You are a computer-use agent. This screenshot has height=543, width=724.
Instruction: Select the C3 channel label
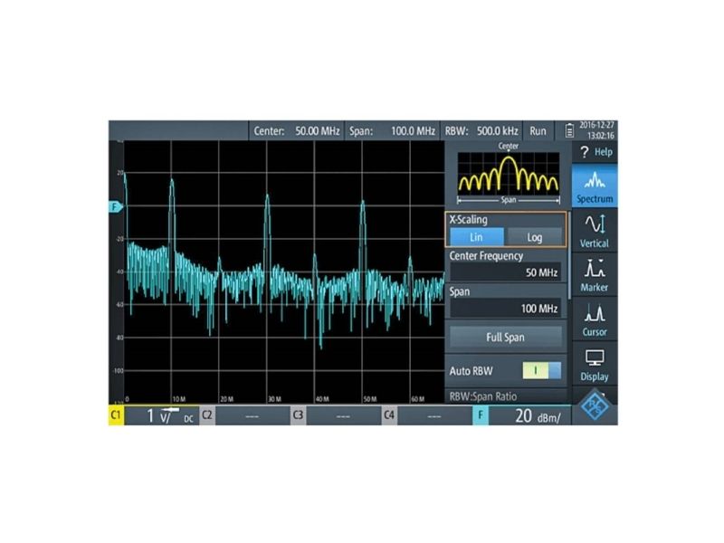click(x=299, y=415)
